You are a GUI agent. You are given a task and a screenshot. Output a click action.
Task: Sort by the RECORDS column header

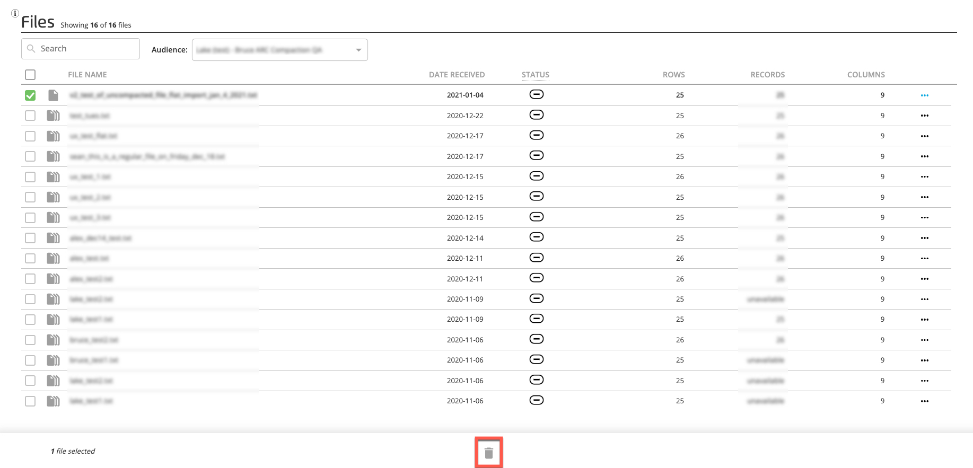(x=768, y=75)
